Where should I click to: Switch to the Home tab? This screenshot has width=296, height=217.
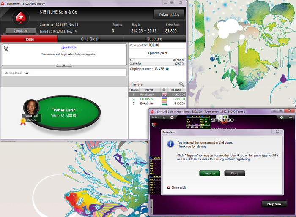pos(29,39)
